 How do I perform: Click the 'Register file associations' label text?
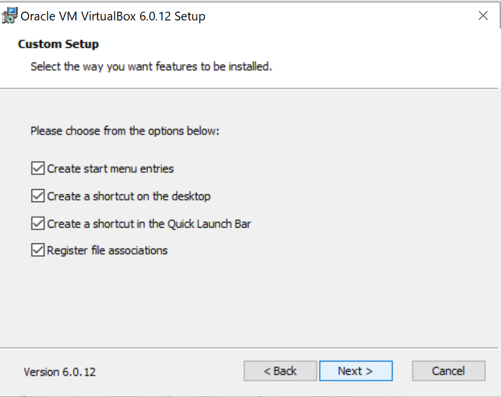click(107, 250)
